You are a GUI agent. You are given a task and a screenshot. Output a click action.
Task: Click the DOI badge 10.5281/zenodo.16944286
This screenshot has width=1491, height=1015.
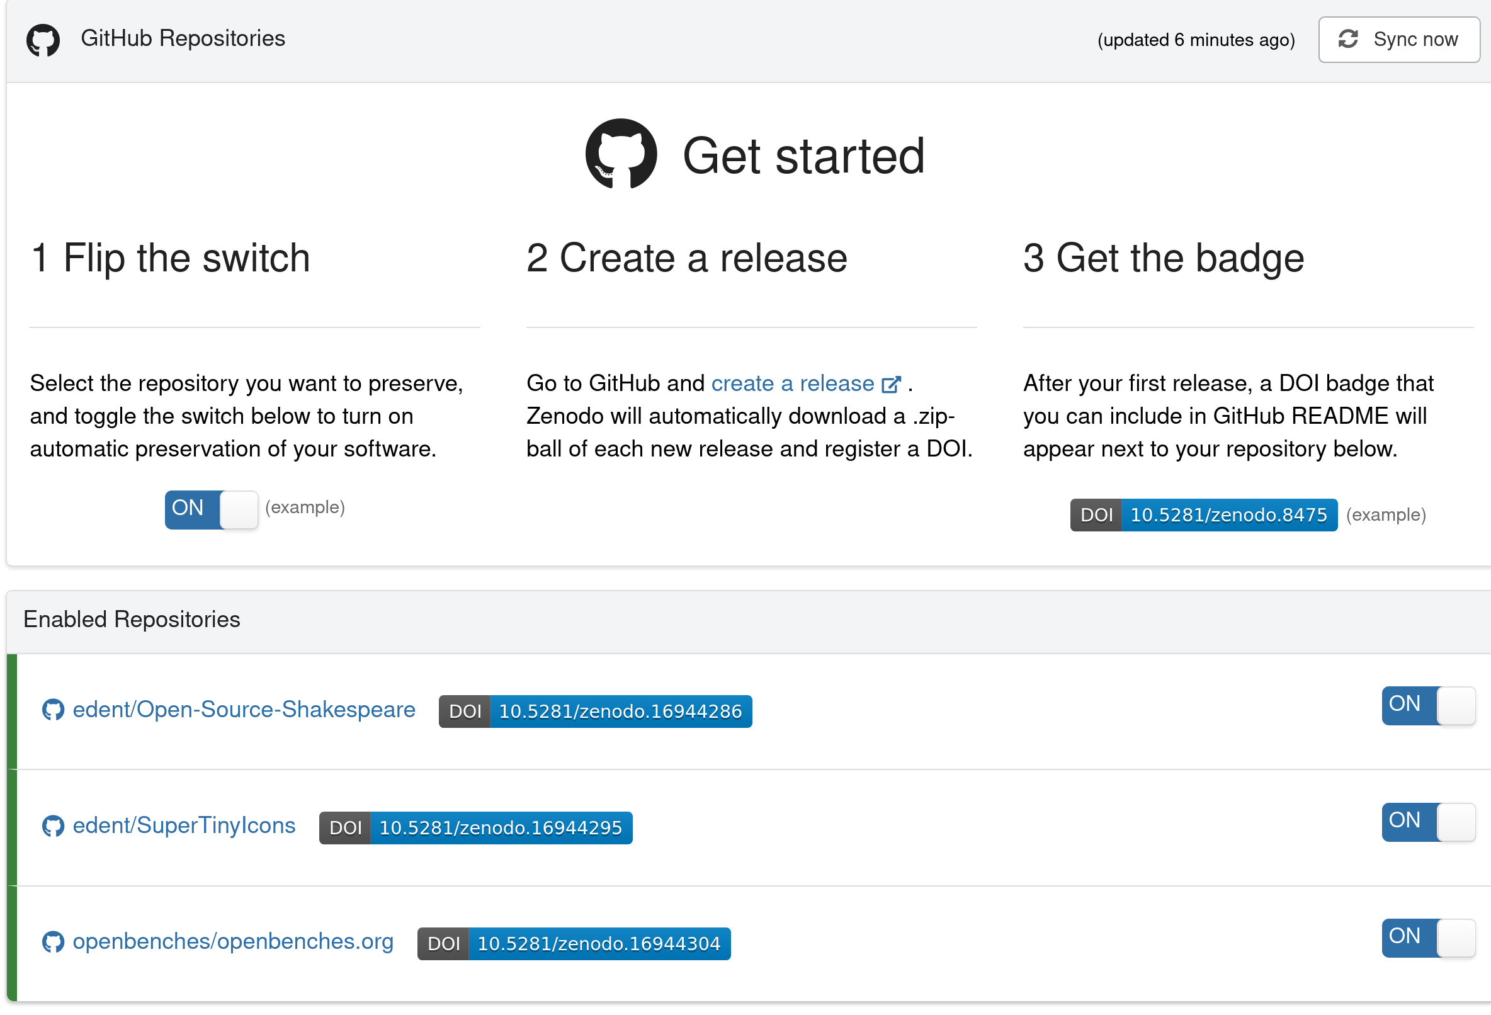596,712
